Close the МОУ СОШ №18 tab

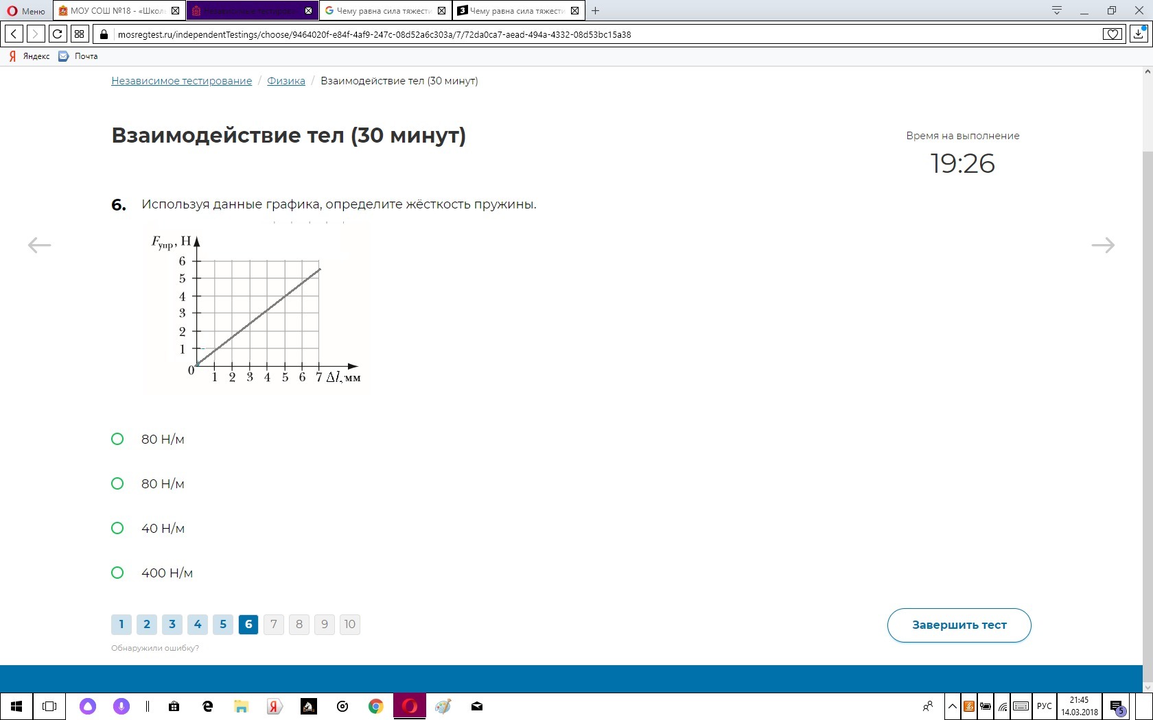[176, 11]
